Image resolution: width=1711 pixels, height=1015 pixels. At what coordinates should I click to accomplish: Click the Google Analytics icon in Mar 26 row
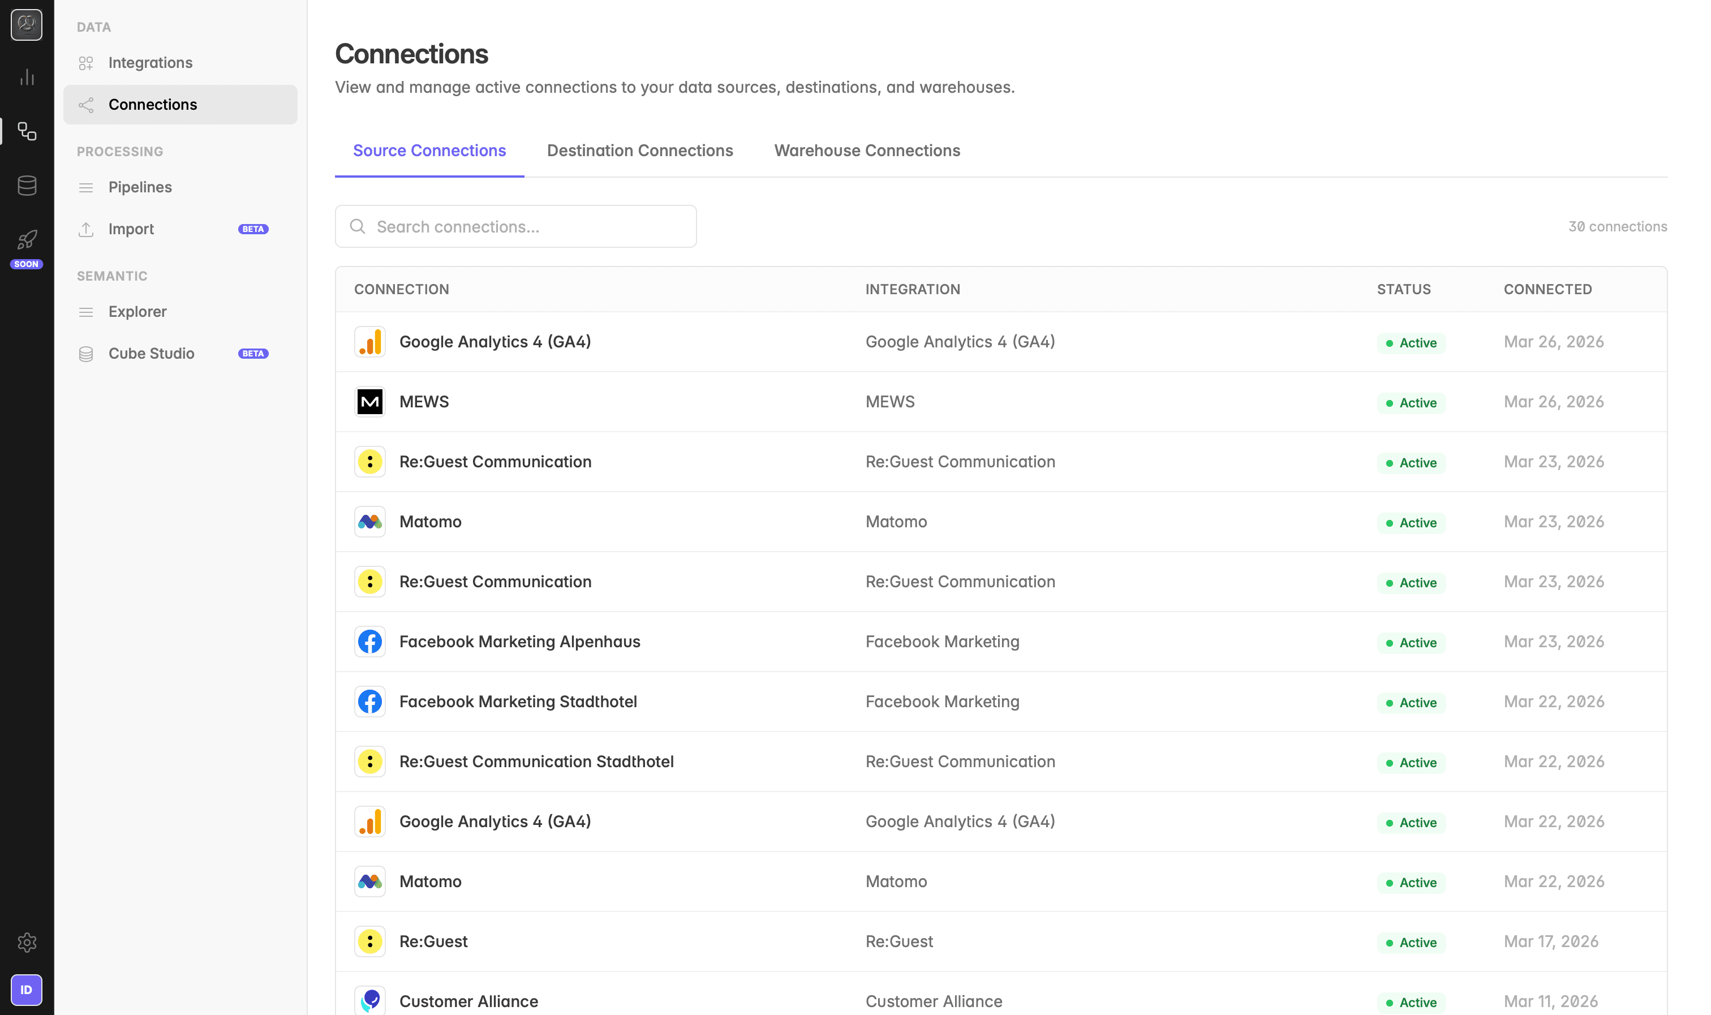tap(370, 342)
